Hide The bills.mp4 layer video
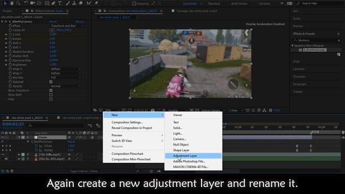 (x=3, y=155)
